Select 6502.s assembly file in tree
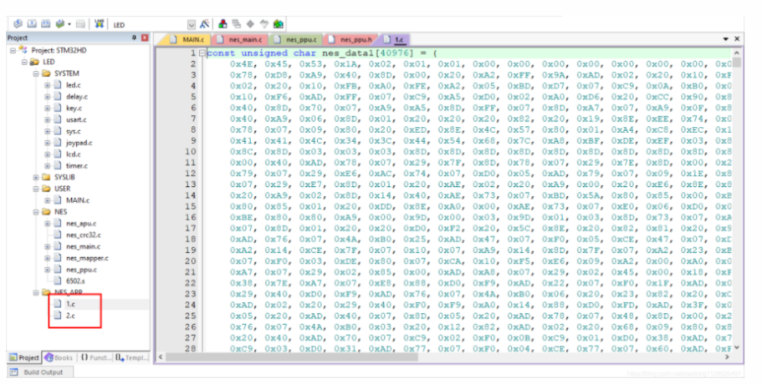 (x=75, y=281)
